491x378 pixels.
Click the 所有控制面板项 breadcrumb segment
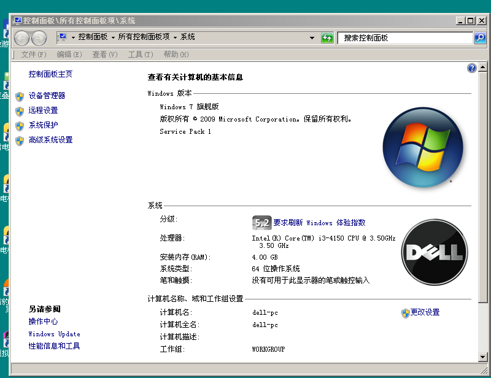pyautogui.click(x=144, y=37)
